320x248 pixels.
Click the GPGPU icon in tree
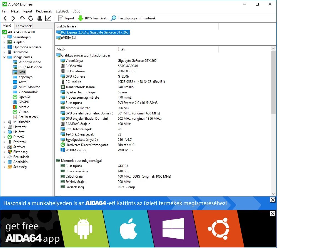click(x=15, y=102)
